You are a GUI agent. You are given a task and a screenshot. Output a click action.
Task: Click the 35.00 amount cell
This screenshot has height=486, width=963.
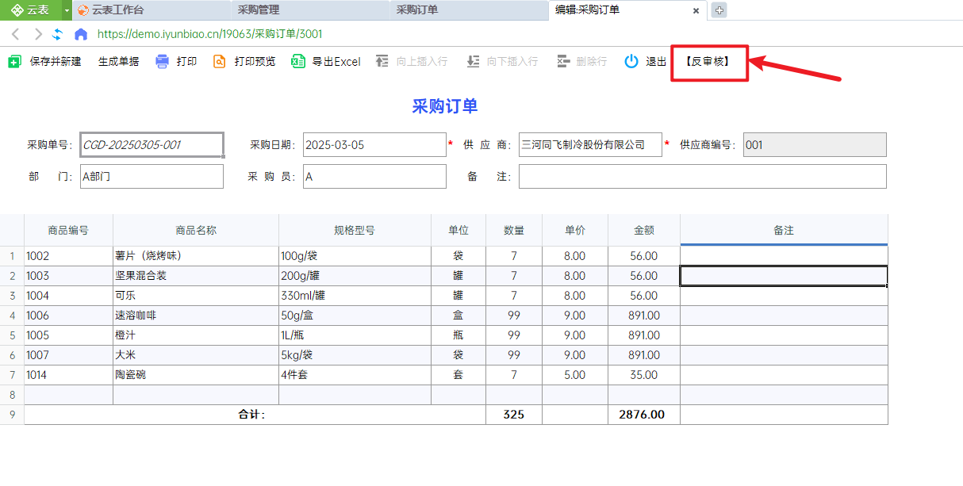(x=644, y=375)
